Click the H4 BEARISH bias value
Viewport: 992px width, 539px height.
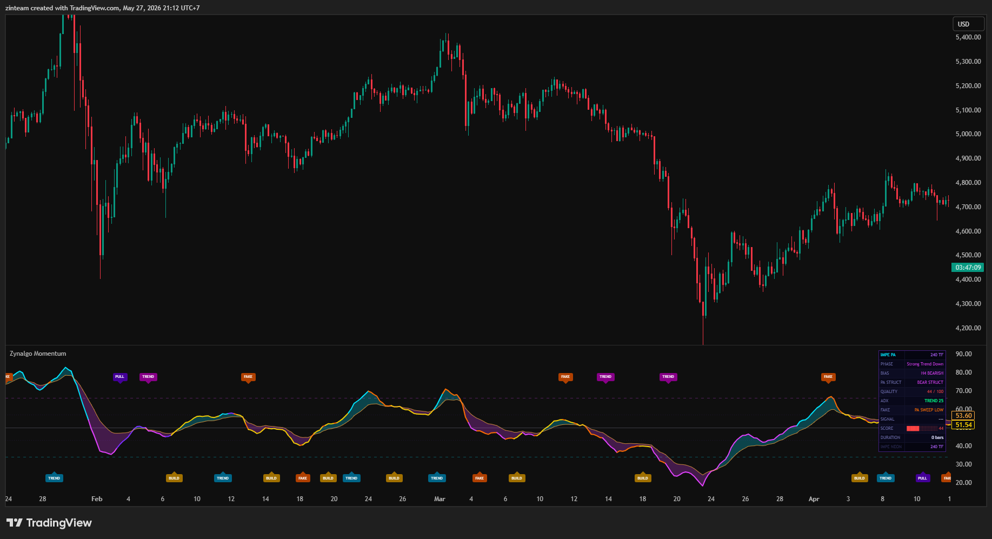point(932,373)
